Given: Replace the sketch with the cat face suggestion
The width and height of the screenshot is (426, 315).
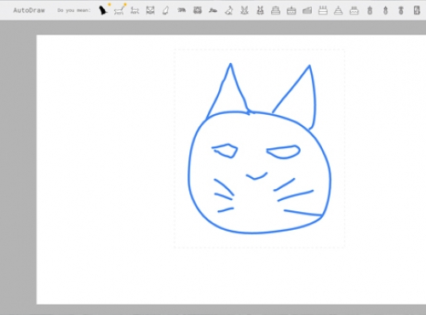Looking at the screenshot, I should pos(150,10).
